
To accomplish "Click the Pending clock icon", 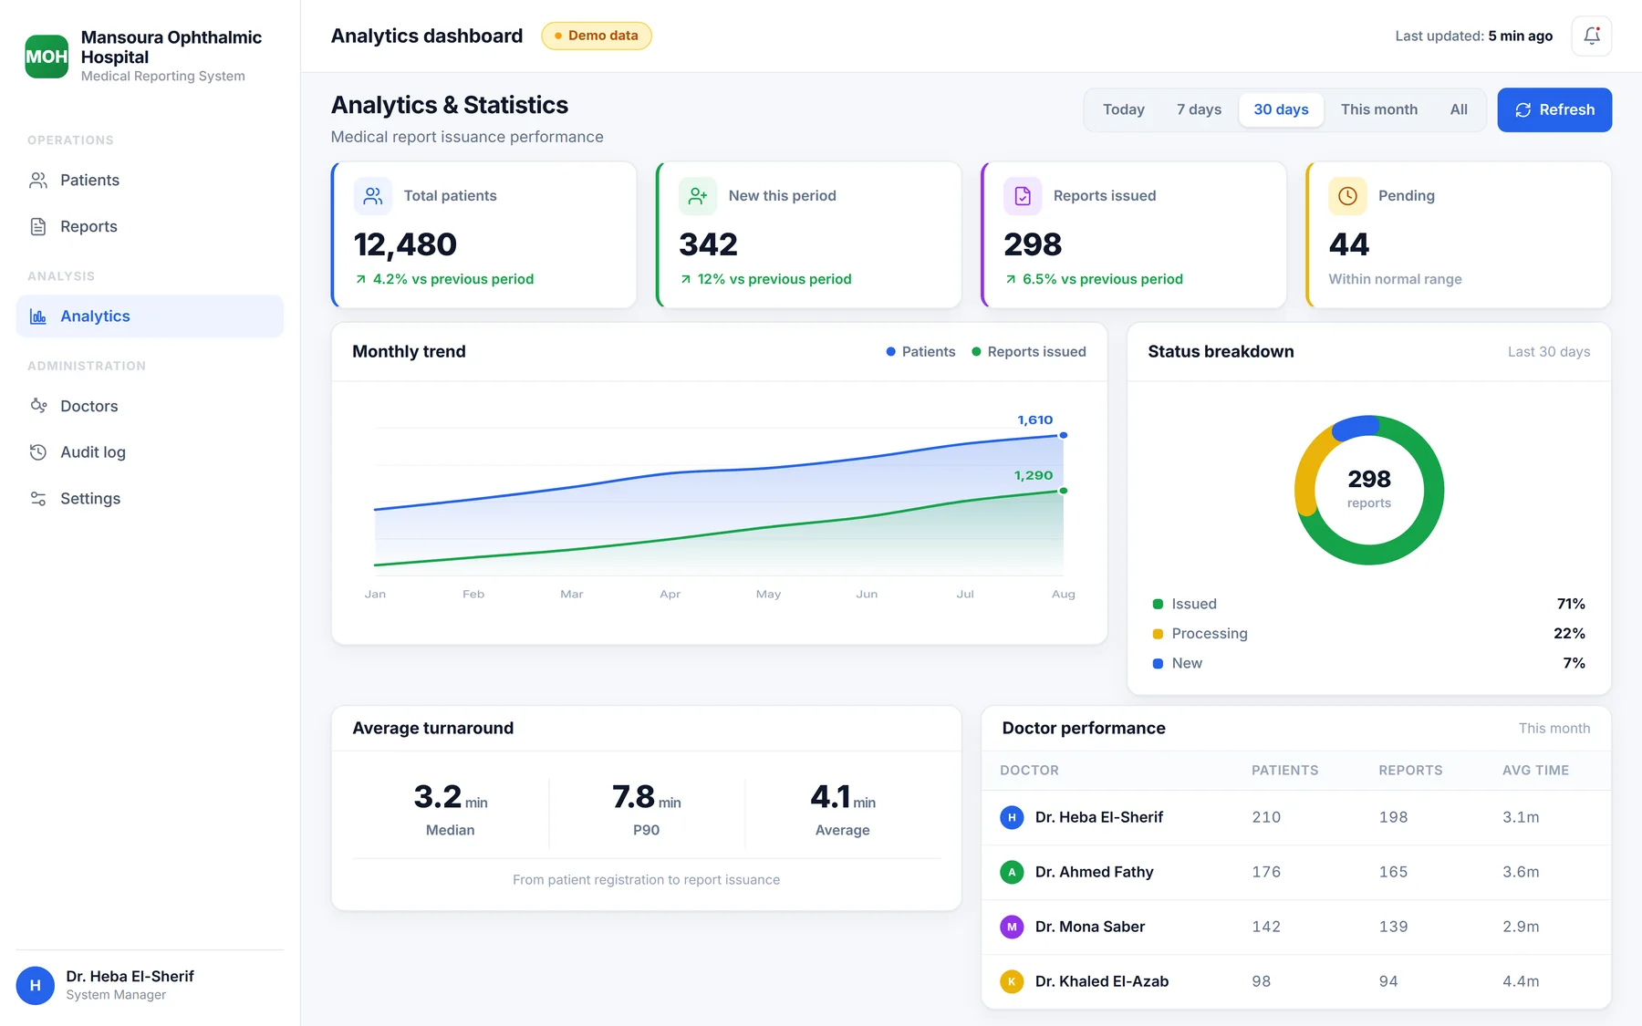I will (x=1347, y=196).
